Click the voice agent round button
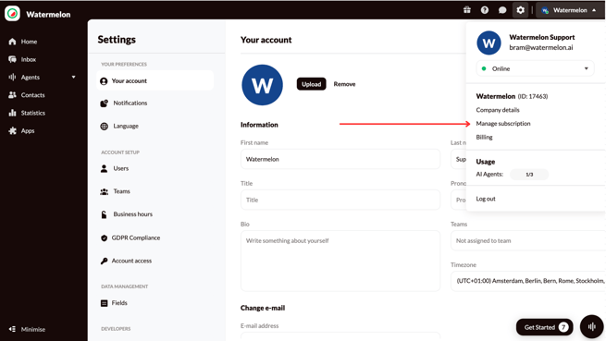 pyautogui.click(x=591, y=327)
